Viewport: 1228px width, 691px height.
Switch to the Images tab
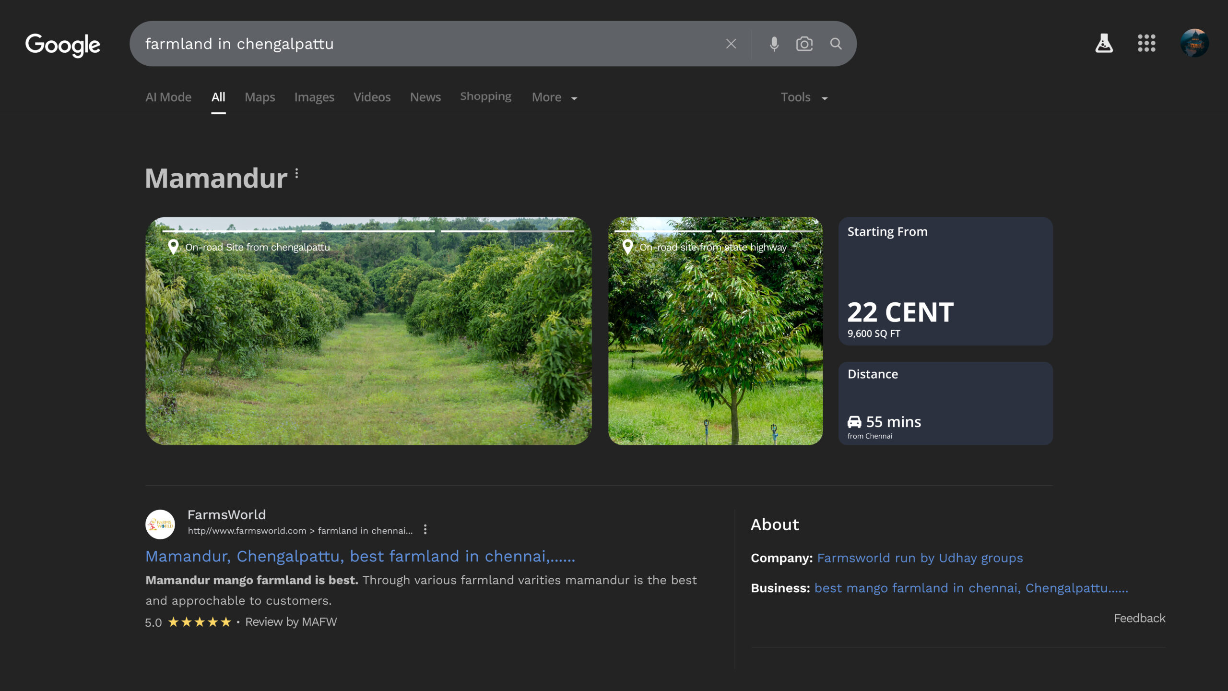(314, 97)
